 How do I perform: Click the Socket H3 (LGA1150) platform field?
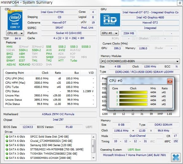(x=69, y=33)
